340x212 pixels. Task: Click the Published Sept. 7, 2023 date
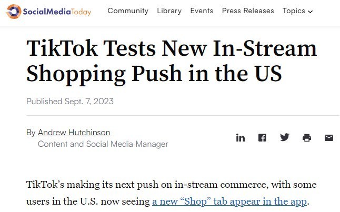coord(70,101)
